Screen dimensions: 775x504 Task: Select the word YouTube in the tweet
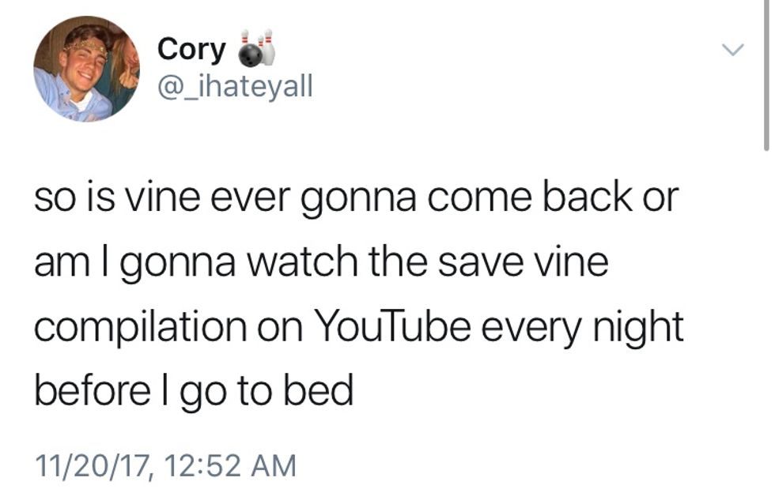click(x=391, y=326)
